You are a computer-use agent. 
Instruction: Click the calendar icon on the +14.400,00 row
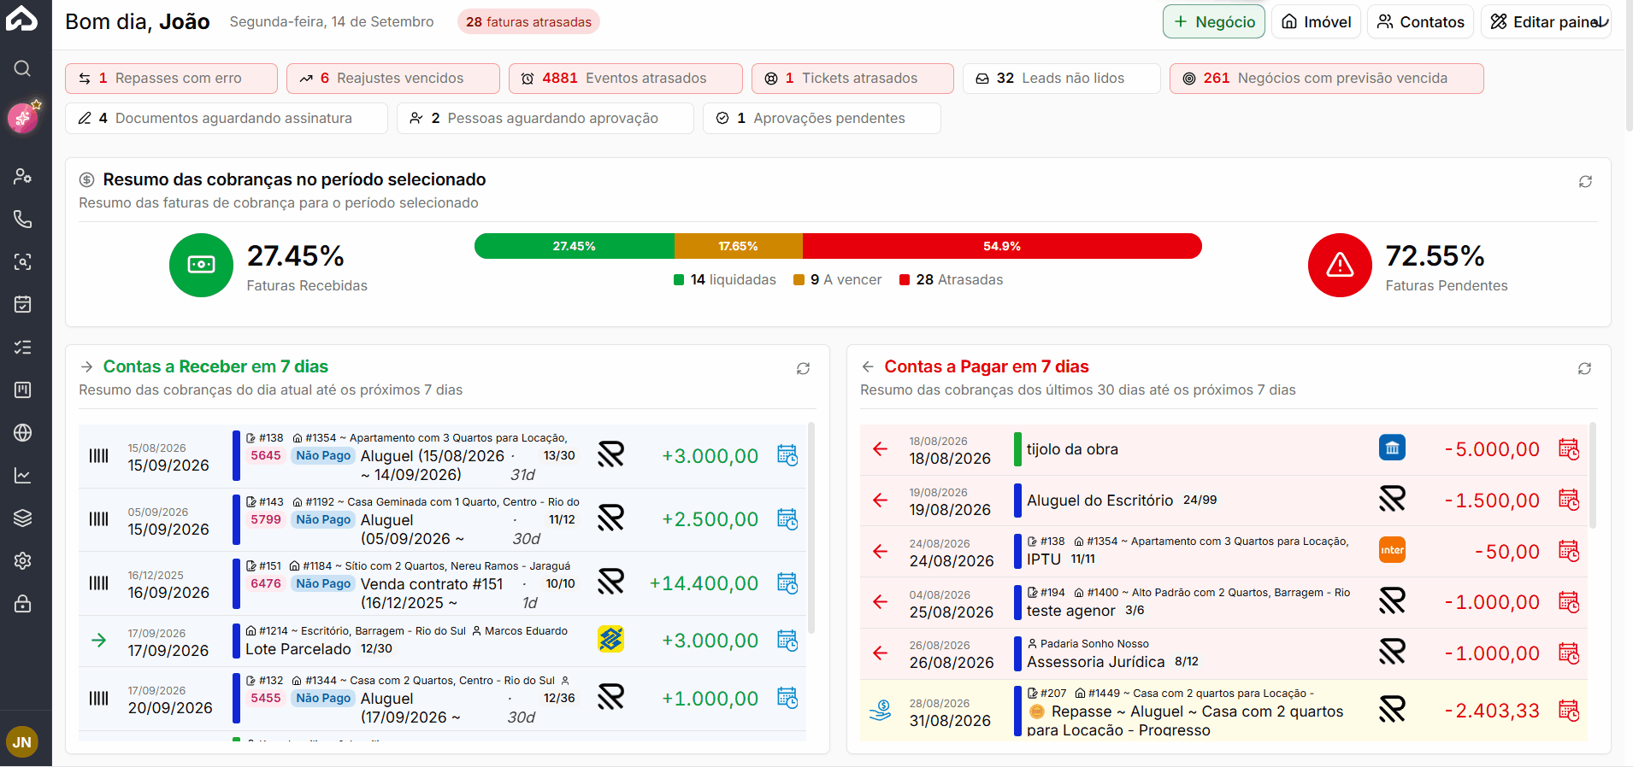point(787,583)
